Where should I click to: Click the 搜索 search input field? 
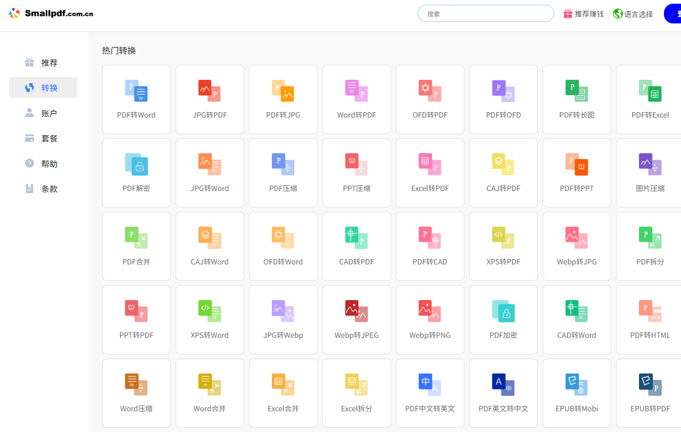point(486,14)
